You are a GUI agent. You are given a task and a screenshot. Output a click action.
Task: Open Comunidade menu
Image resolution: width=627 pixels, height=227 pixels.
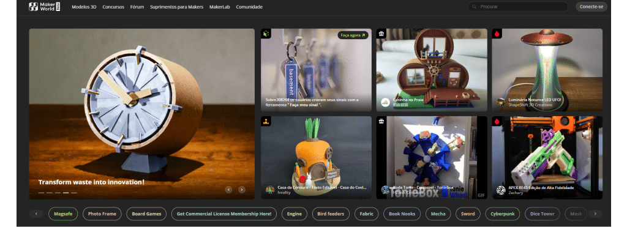pyautogui.click(x=249, y=7)
